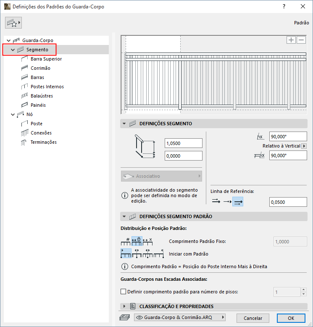This screenshot has width=313, height=327.
Task: Select the Segmento tree item
Action: (37, 50)
